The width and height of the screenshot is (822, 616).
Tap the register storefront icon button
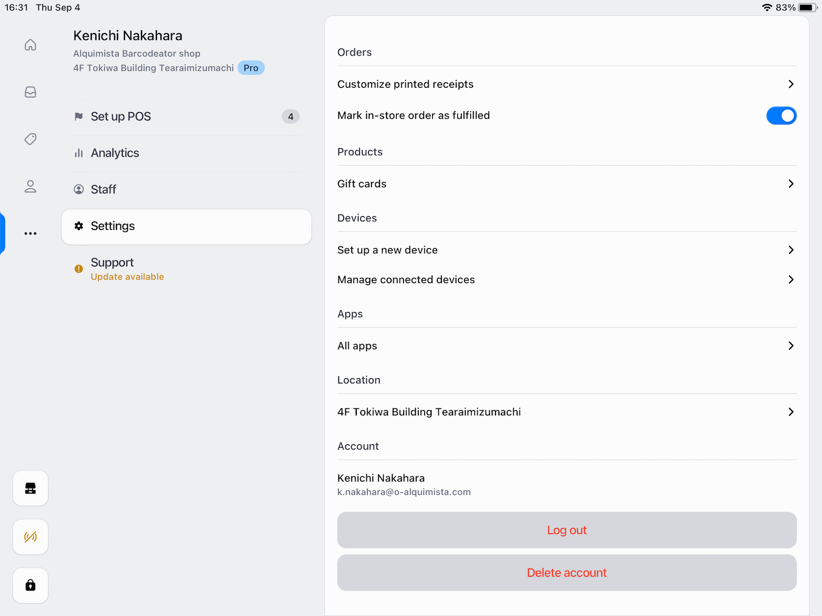[x=30, y=488]
